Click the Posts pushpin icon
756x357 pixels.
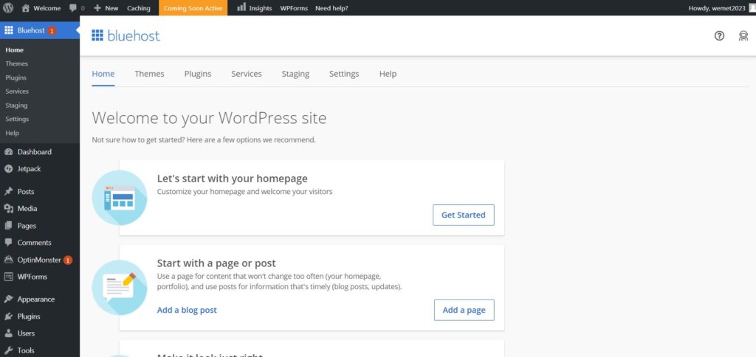click(x=8, y=191)
